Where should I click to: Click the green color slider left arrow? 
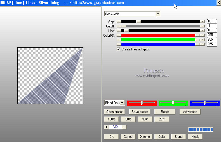(x=119, y=40)
